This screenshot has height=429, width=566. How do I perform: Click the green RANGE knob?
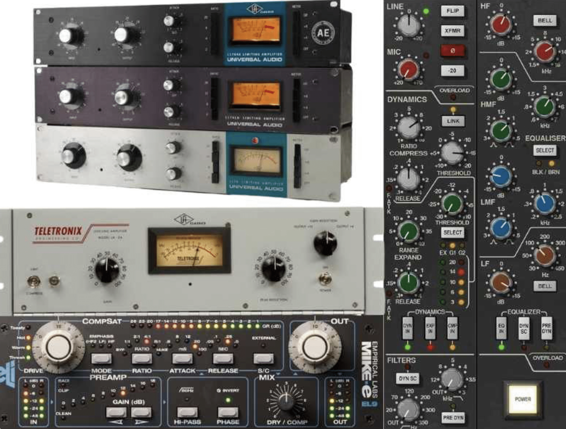(x=408, y=232)
